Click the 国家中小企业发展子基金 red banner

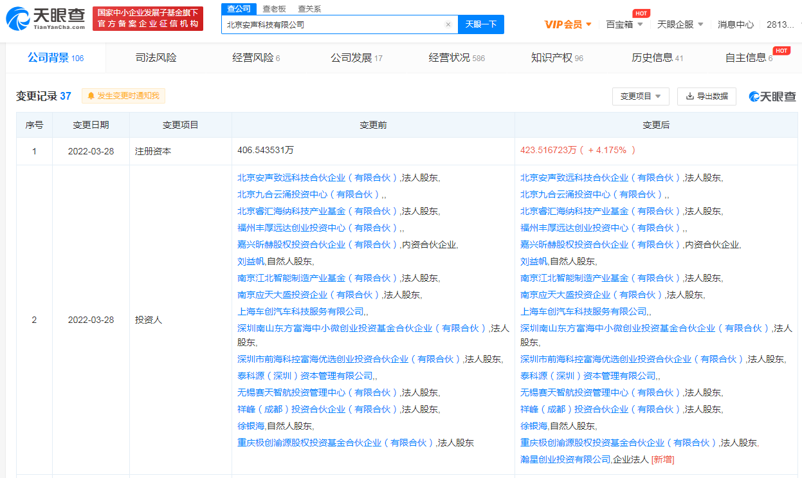click(x=148, y=19)
